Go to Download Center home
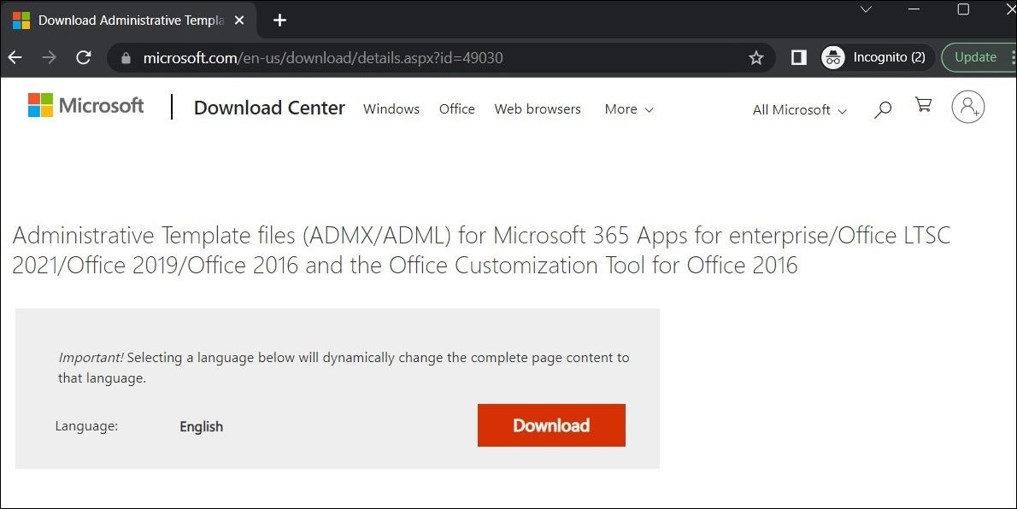 (x=269, y=108)
